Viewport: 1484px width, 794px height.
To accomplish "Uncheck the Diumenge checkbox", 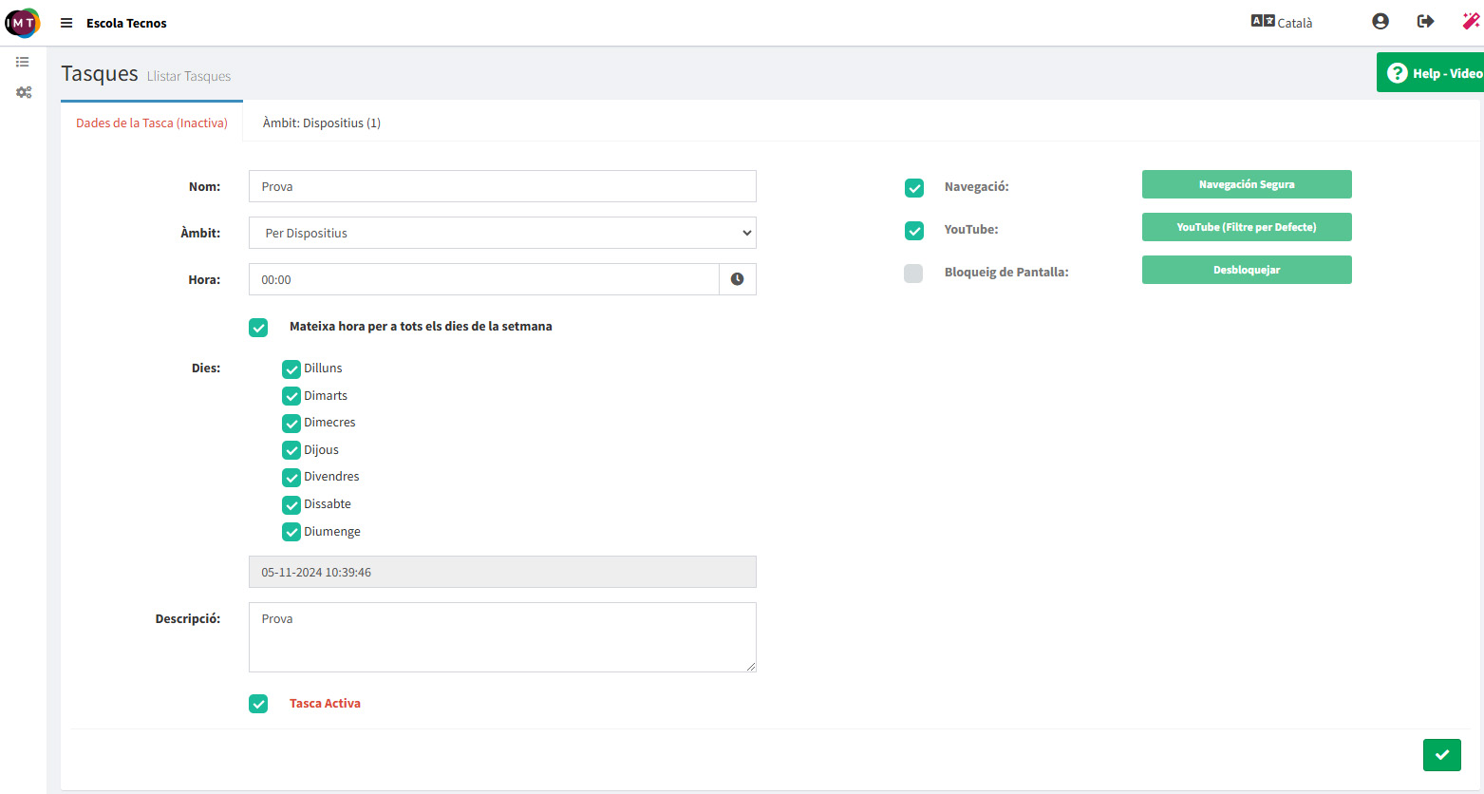I will click(x=291, y=533).
